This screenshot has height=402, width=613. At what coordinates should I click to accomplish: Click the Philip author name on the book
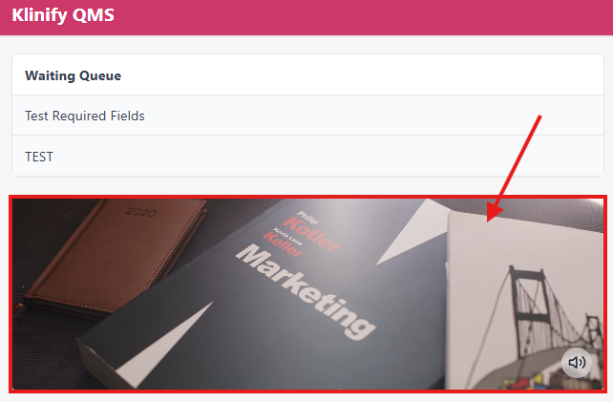tap(307, 217)
